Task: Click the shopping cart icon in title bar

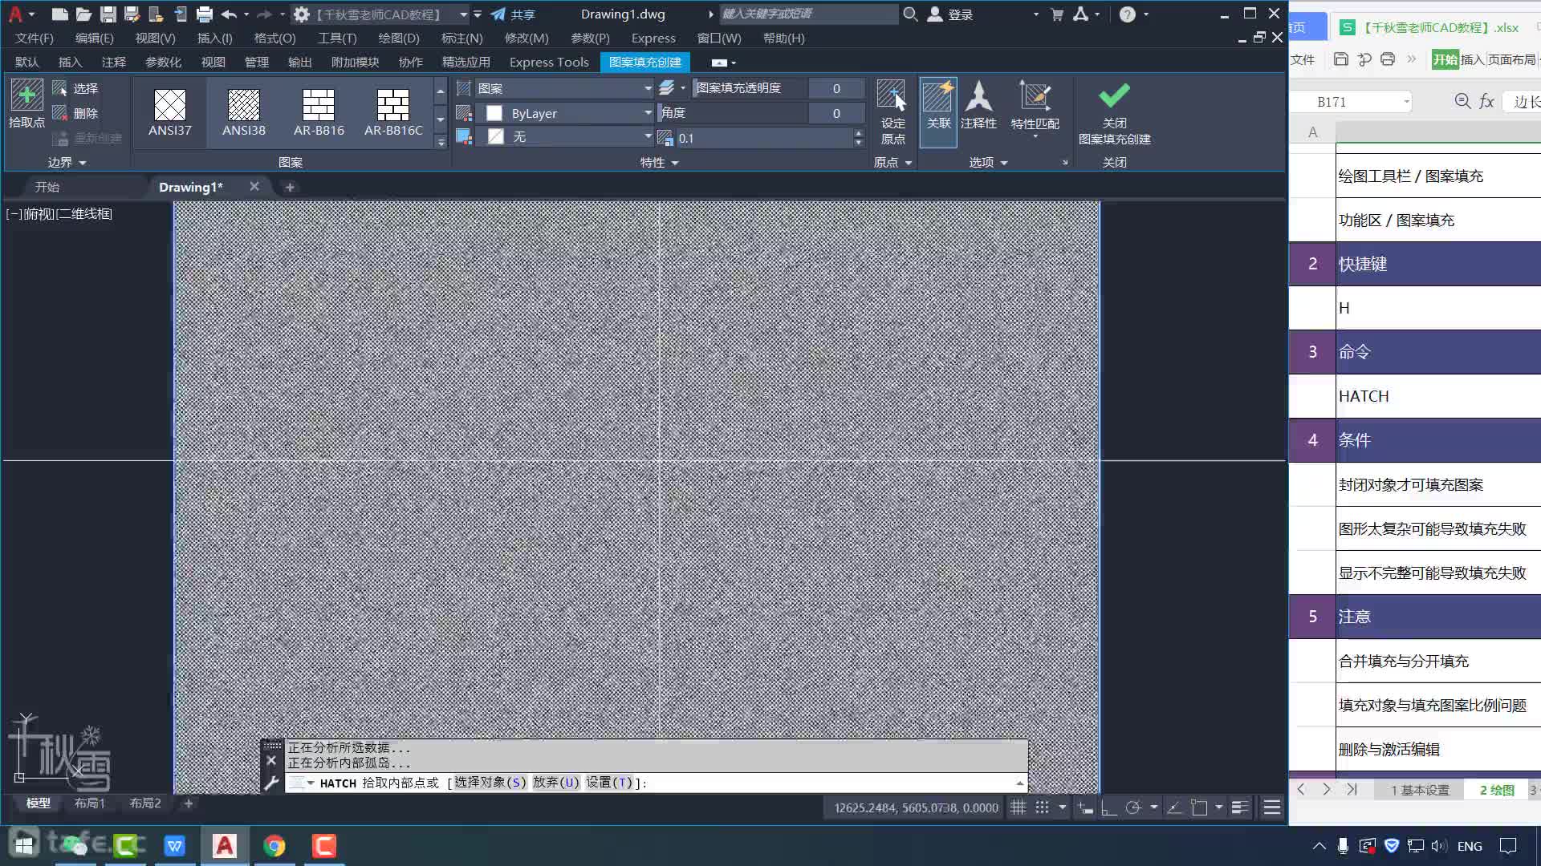Action: pos(1057,14)
